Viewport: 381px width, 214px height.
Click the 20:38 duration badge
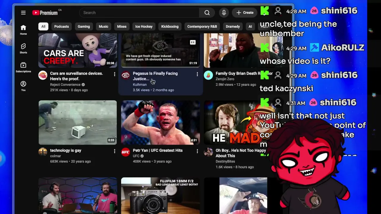click(x=110, y=63)
